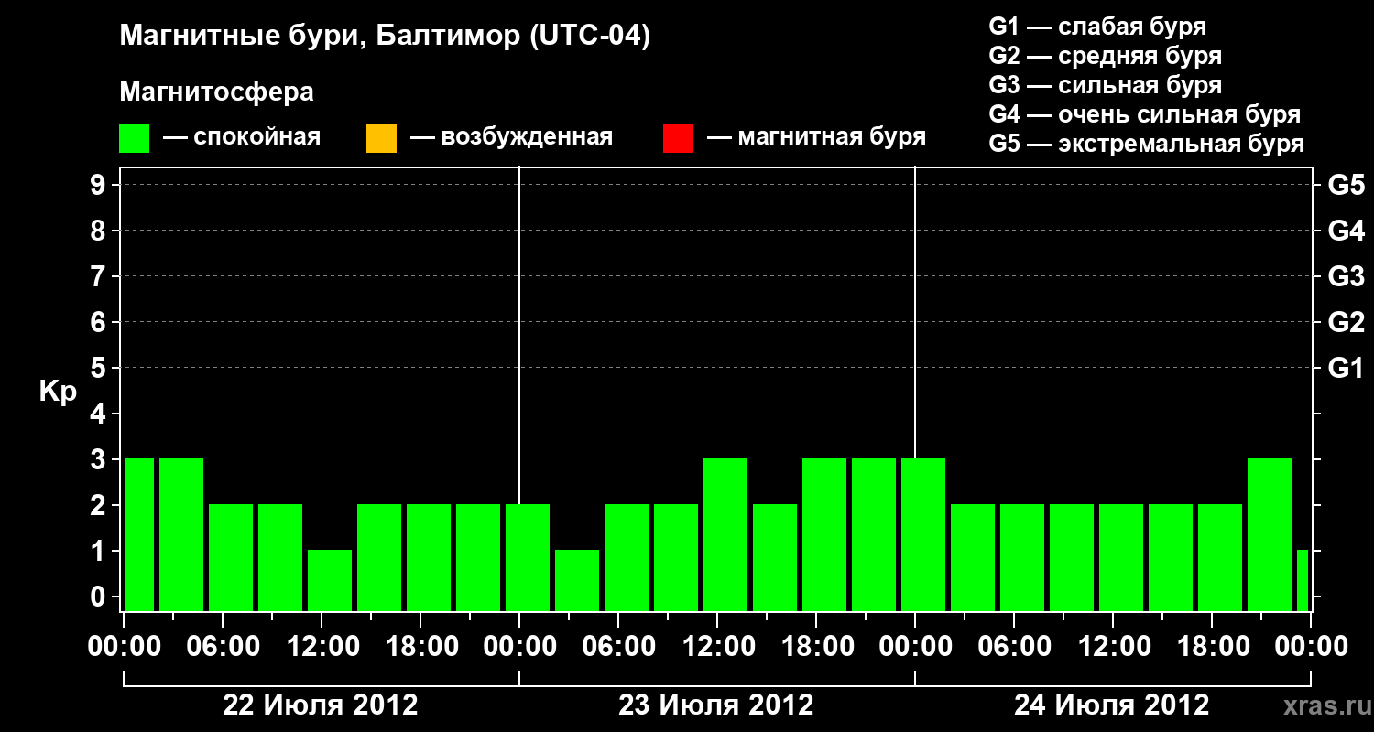Screen dimensions: 1374x732
Task: Click the red 'магнитная буря' legend swatch
Action: (678, 138)
